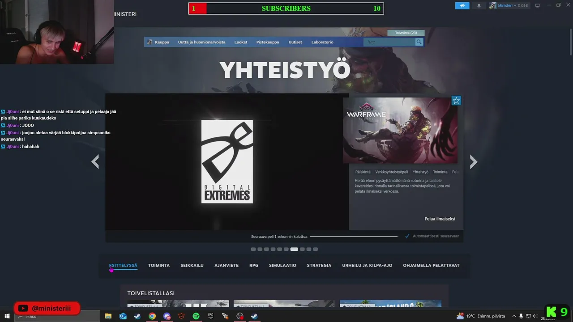The image size is (573, 322).
Task: Go to next featured game arrow
Action: pyautogui.click(x=474, y=161)
